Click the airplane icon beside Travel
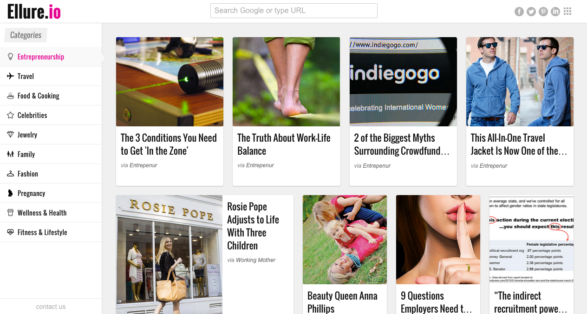This screenshot has width=587, height=314. [10, 76]
